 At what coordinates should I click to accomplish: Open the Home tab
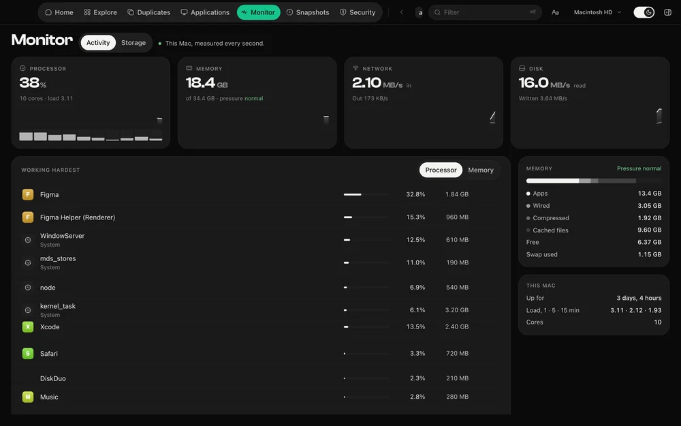click(59, 12)
